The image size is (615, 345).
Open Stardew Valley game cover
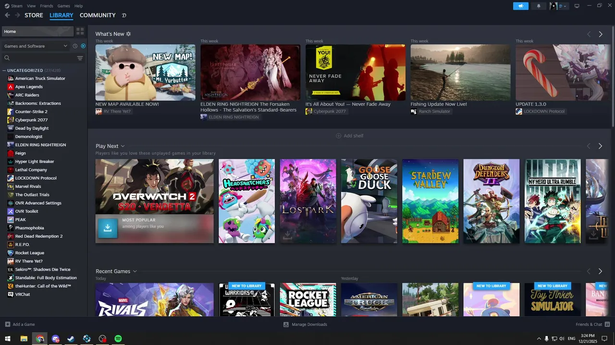coord(430,201)
